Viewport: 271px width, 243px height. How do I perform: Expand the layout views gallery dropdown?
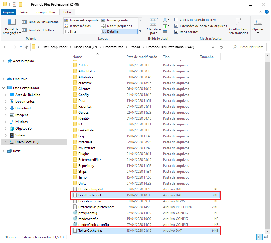pos(140,31)
